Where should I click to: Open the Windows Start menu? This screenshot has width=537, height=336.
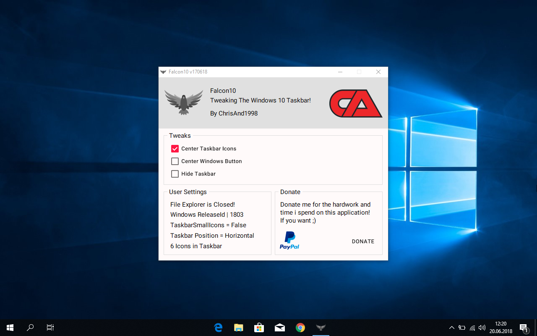click(x=10, y=328)
